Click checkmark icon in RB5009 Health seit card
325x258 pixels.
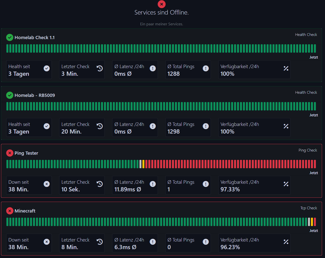pos(47,126)
